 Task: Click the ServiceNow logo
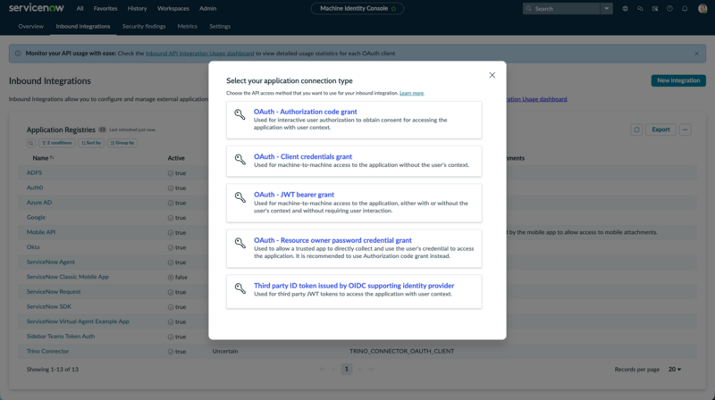(x=37, y=8)
